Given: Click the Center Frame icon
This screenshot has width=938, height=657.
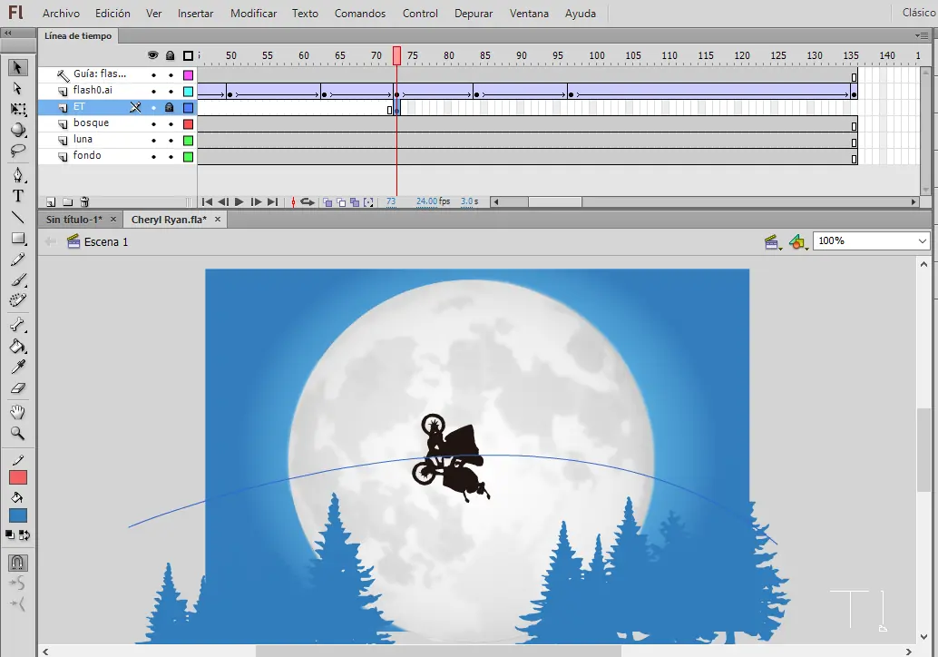Looking at the screenshot, I should pyautogui.click(x=293, y=202).
